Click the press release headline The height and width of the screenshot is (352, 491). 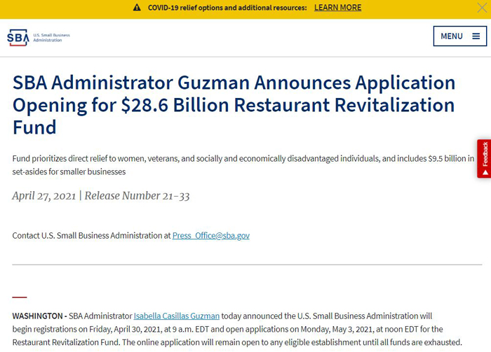pyautogui.click(x=234, y=105)
